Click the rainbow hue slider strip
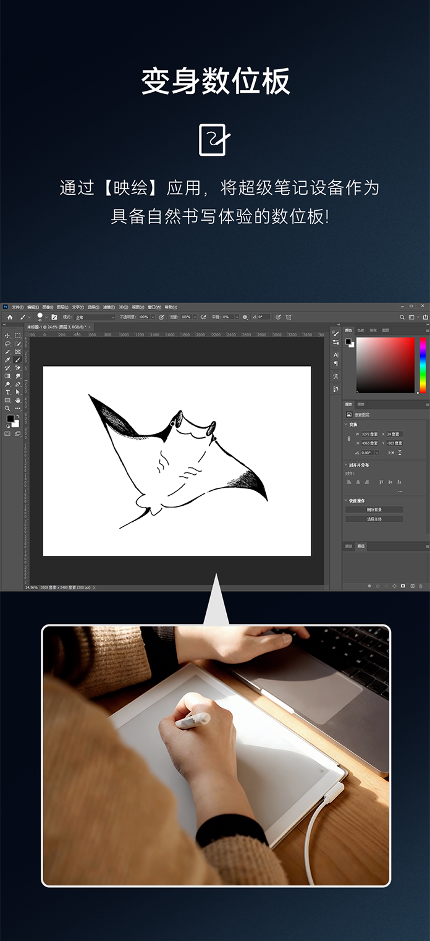This screenshot has width=430, height=941. (423, 365)
